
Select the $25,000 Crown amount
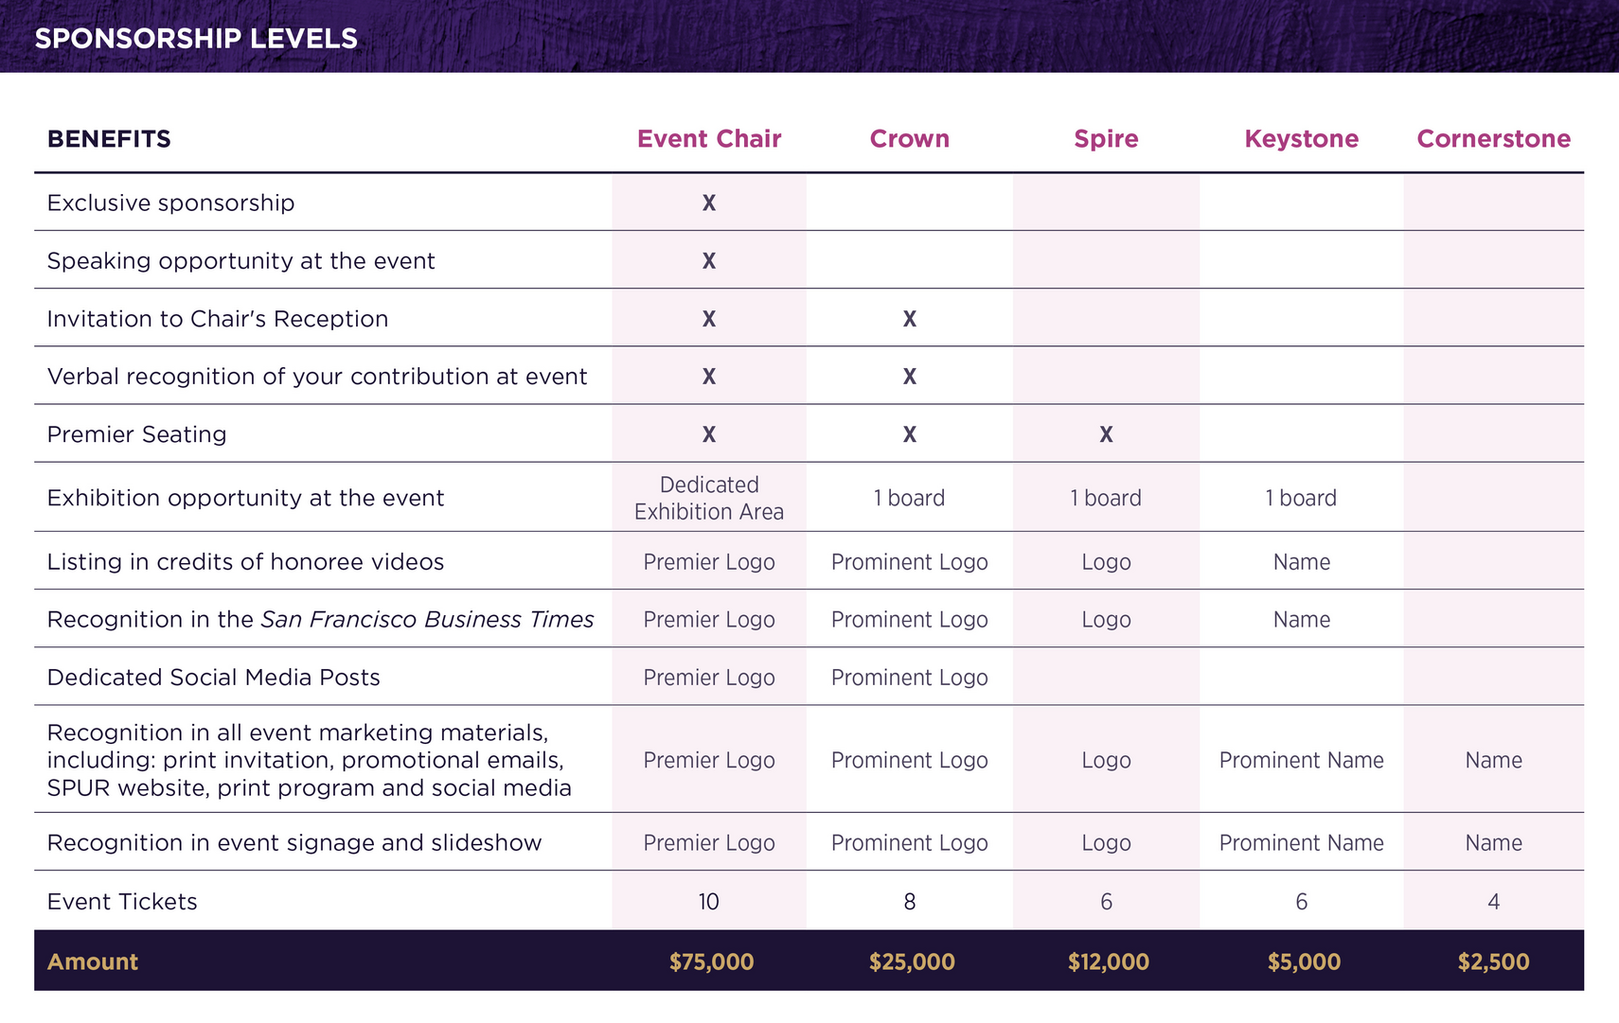pyautogui.click(x=912, y=961)
